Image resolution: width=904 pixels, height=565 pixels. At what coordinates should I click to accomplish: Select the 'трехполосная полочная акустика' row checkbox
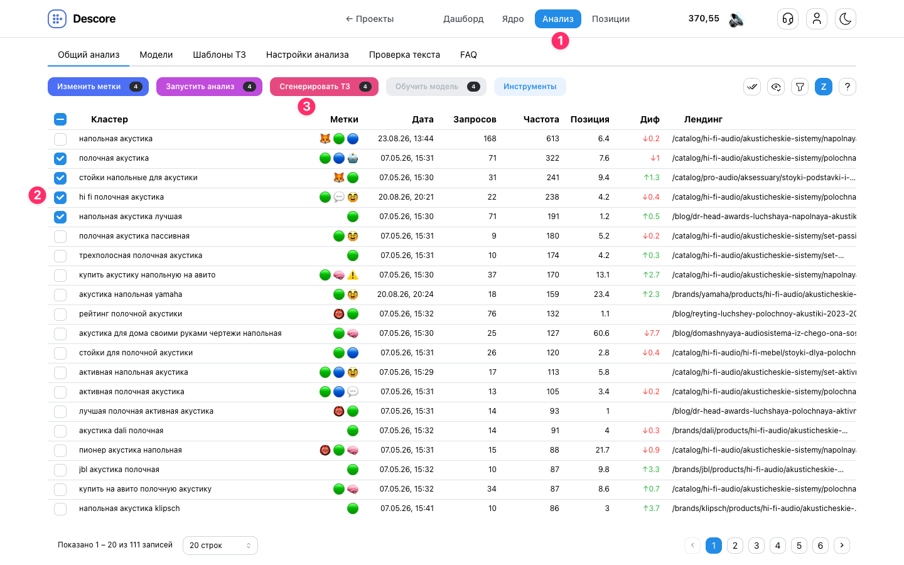click(60, 256)
